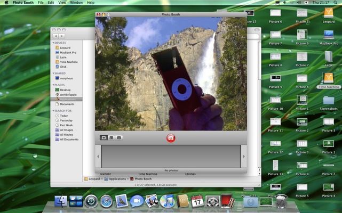Open Documents in Finder sidebar
342x213 pixels.
click(x=65, y=104)
